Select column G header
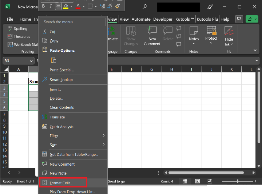The width and height of the screenshot is (262, 194). tap(152, 70)
